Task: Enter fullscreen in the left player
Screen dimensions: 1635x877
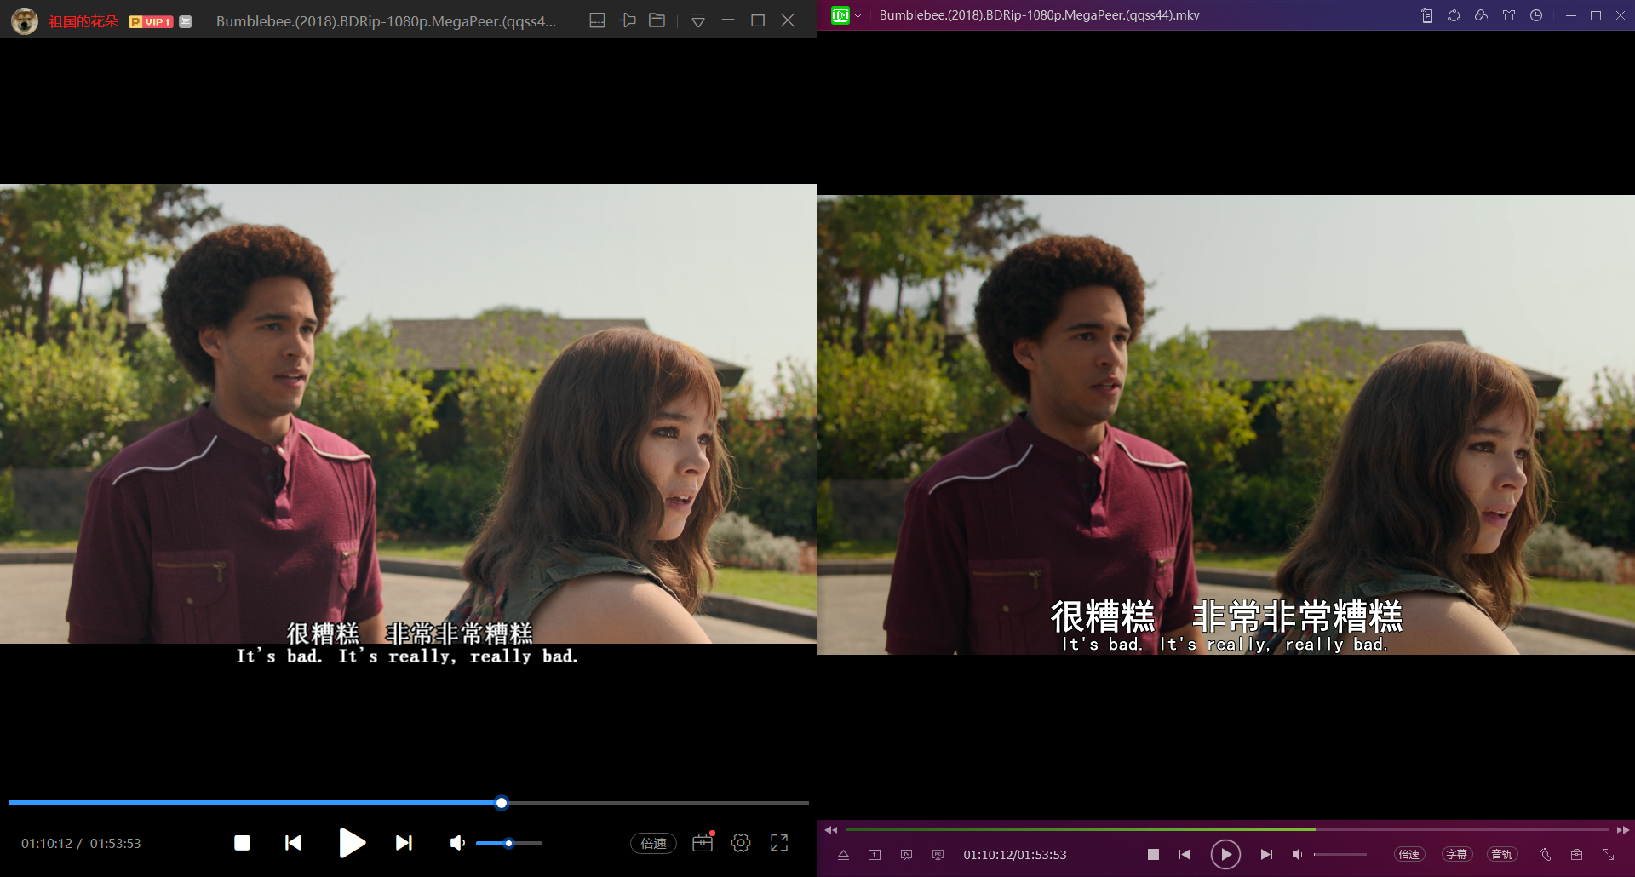Action: 779,843
